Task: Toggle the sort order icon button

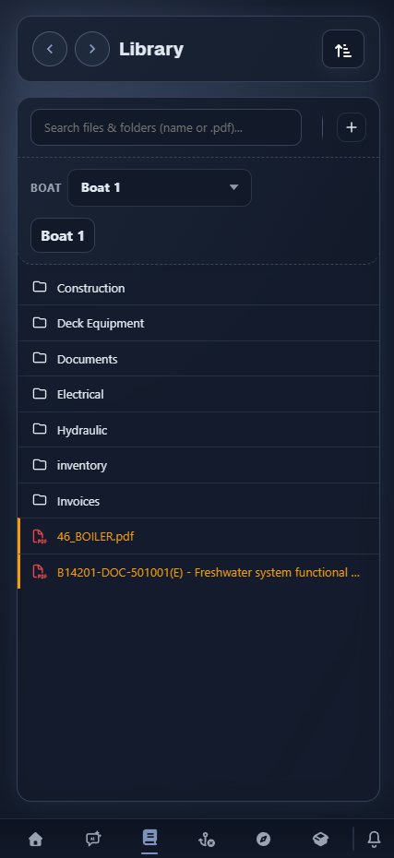Action: 343,49
